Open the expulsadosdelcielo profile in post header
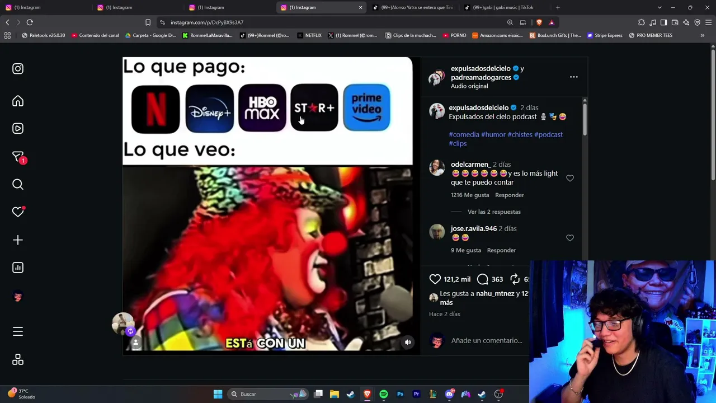The width and height of the screenshot is (716, 403). pyautogui.click(x=481, y=68)
